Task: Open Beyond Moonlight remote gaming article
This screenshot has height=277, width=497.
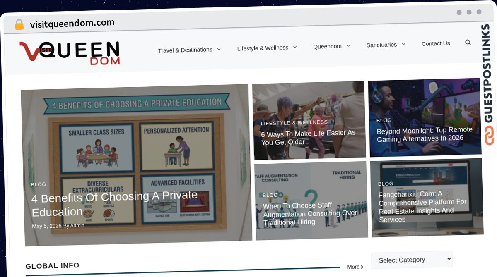Action: (x=425, y=134)
